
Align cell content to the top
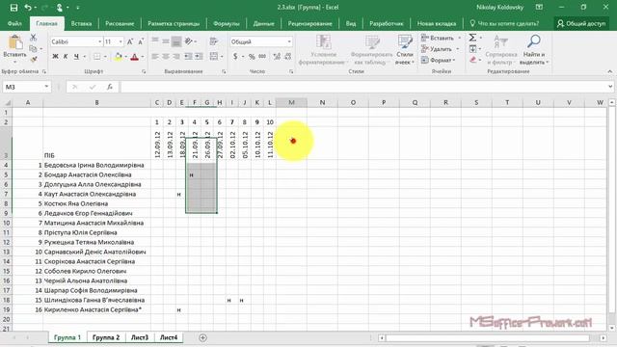pyautogui.click(x=155, y=41)
